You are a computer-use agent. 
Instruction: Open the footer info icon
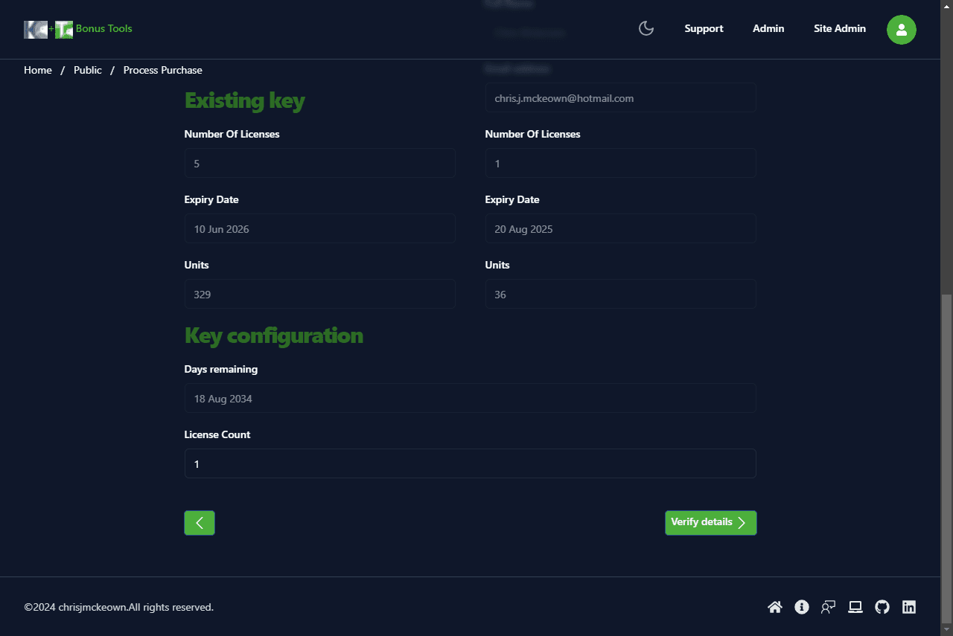click(x=802, y=607)
